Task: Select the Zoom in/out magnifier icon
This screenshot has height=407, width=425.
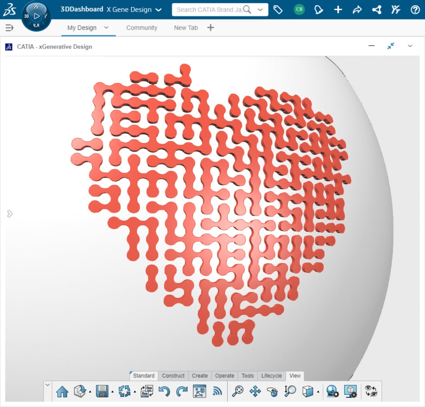Action: click(290, 391)
